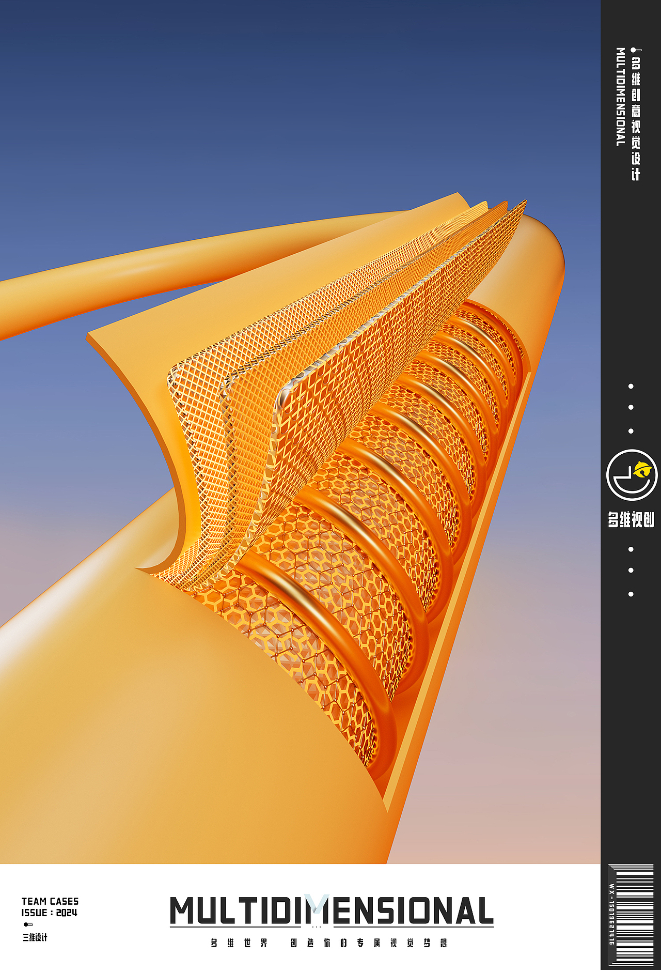Click the WX-15019627416 text beside the barcode
The image size is (661, 970).
pyautogui.click(x=612, y=914)
